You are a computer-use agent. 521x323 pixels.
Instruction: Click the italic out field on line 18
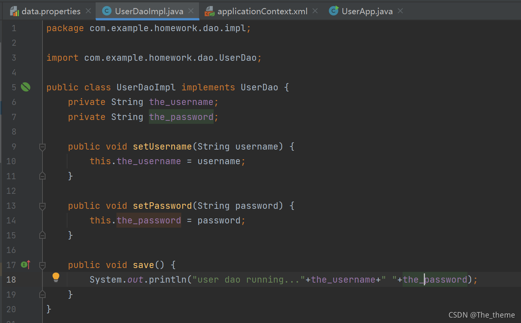click(135, 280)
